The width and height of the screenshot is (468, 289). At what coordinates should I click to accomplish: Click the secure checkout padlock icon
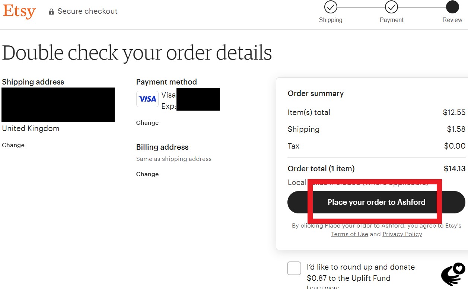coord(51,11)
